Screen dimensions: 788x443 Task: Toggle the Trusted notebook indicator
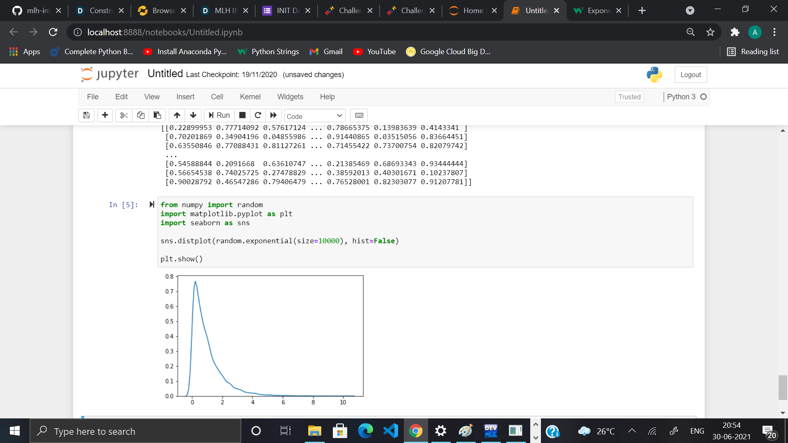click(629, 97)
